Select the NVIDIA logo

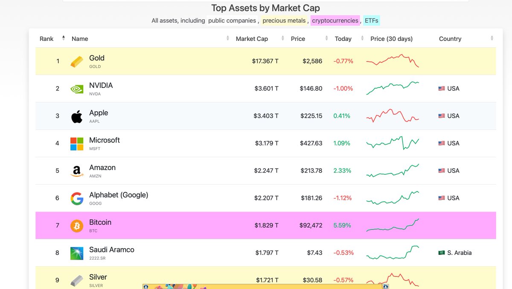pos(77,88)
